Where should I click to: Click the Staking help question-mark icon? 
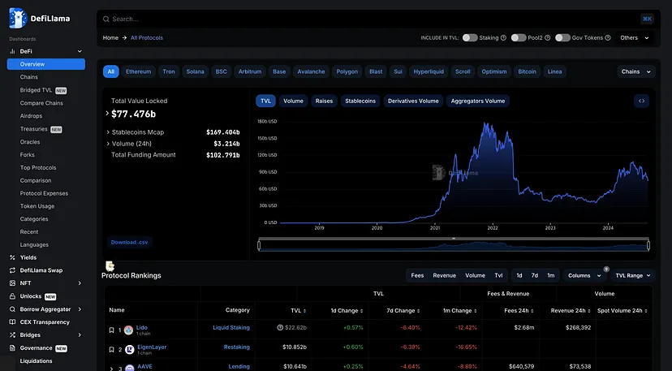(503, 38)
